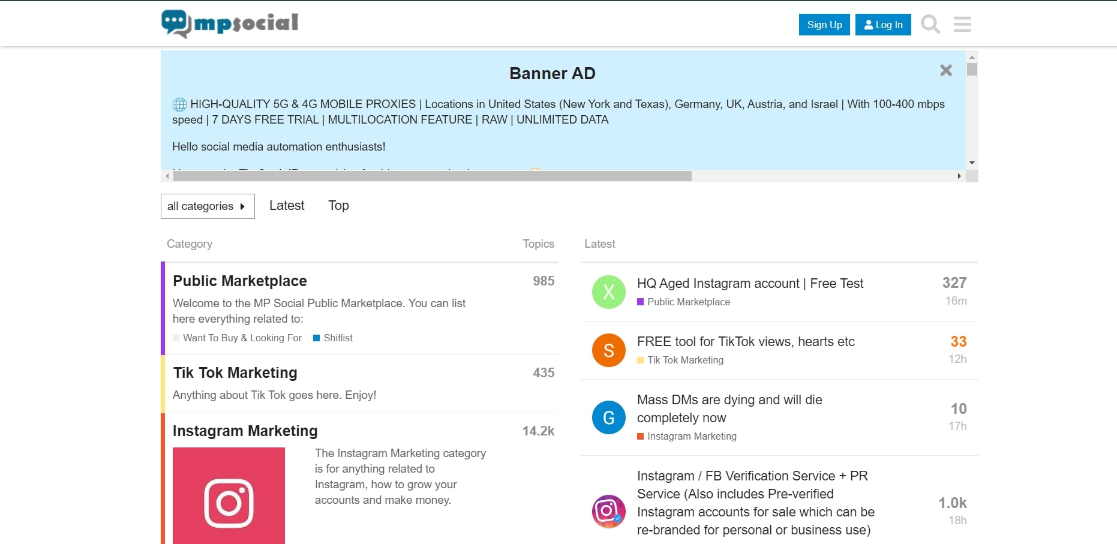This screenshot has height=544, width=1117.
Task: Click 'Anything about Tik Tok goes here' description
Action: 275,395
